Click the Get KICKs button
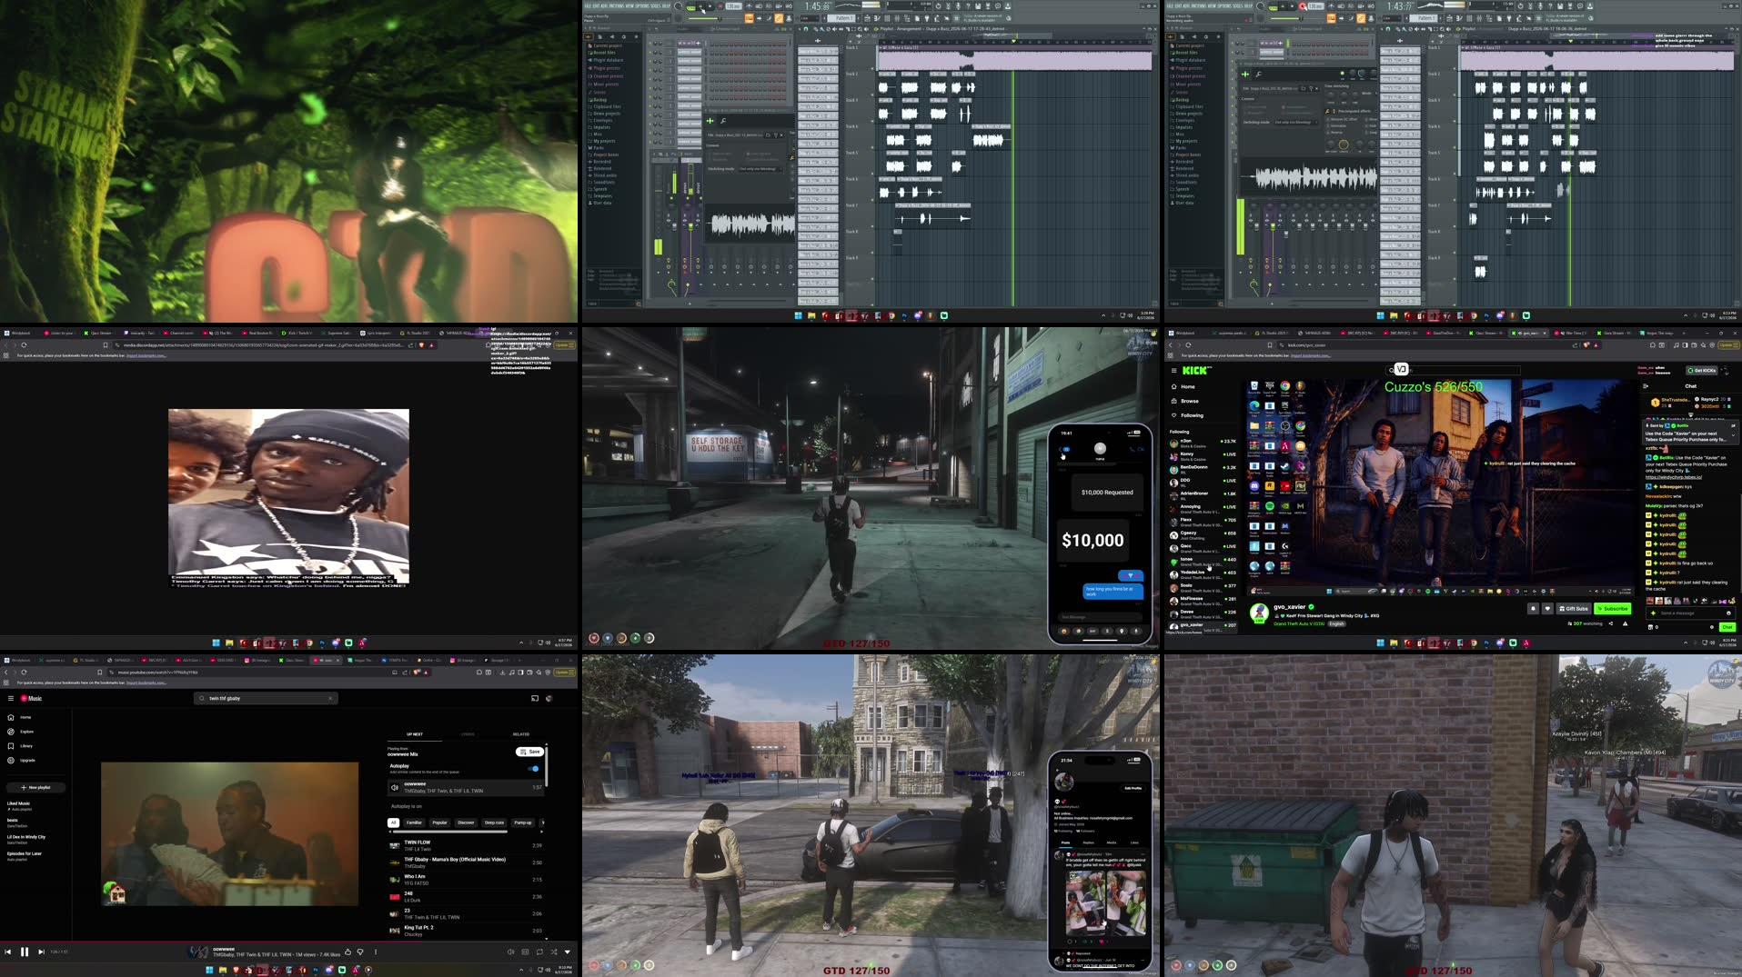Viewport: 1742px width, 977px height. point(1700,370)
